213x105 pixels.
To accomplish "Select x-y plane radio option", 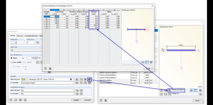I will [24, 67].
